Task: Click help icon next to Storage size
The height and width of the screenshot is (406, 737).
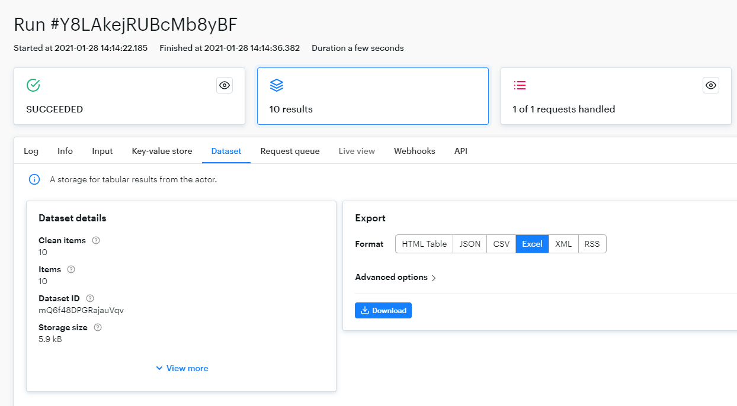Action: click(x=98, y=327)
